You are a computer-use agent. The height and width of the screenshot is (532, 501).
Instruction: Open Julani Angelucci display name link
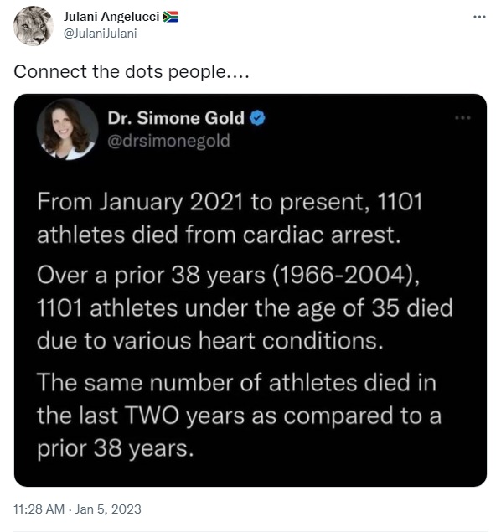coord(111,17)
